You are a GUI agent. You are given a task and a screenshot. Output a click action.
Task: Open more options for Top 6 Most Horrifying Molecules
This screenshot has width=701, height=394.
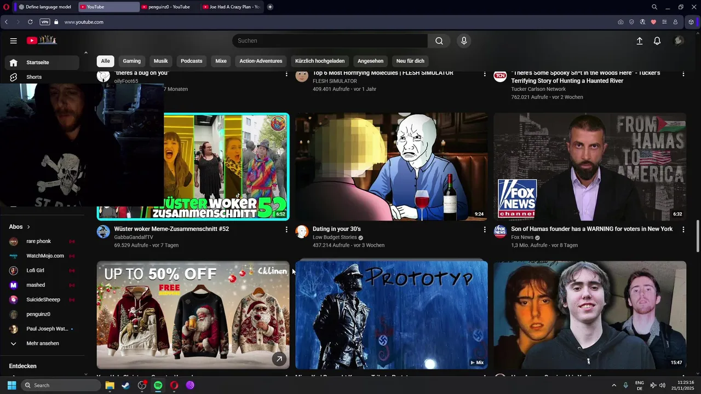click(485, 74)
